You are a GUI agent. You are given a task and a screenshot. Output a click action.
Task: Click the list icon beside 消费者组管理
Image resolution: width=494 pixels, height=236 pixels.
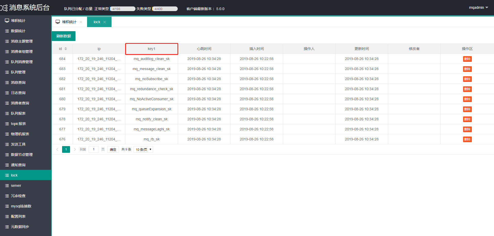coord(7,52)
